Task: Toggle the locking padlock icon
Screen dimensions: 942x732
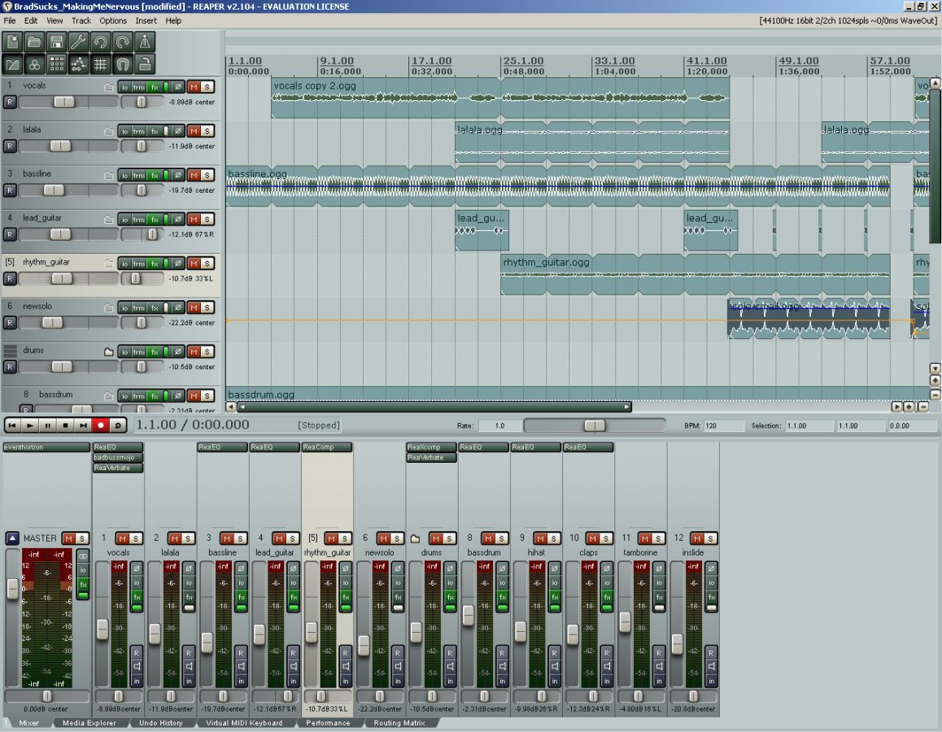Action: click(145, 64)
